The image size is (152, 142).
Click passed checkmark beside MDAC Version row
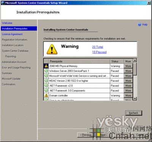[46, 81]
